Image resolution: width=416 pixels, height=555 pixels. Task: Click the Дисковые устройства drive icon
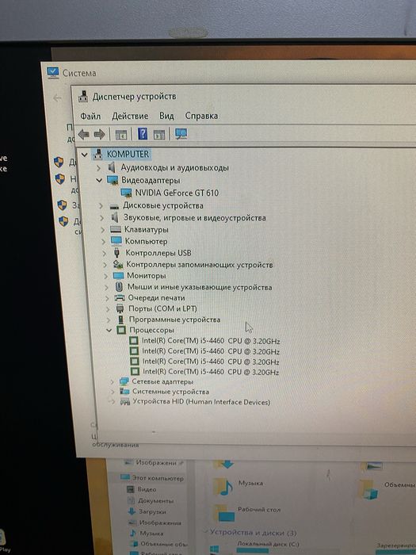(114, 206)
